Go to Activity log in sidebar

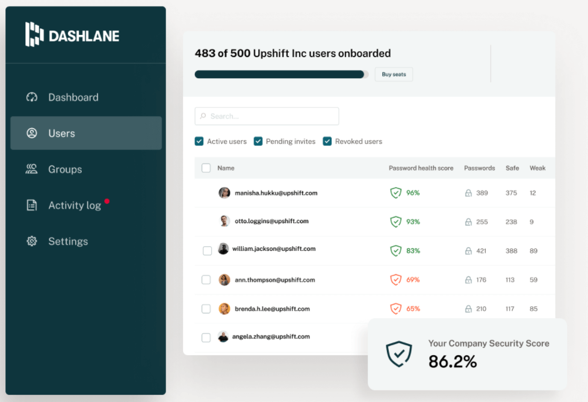[74, 205]
